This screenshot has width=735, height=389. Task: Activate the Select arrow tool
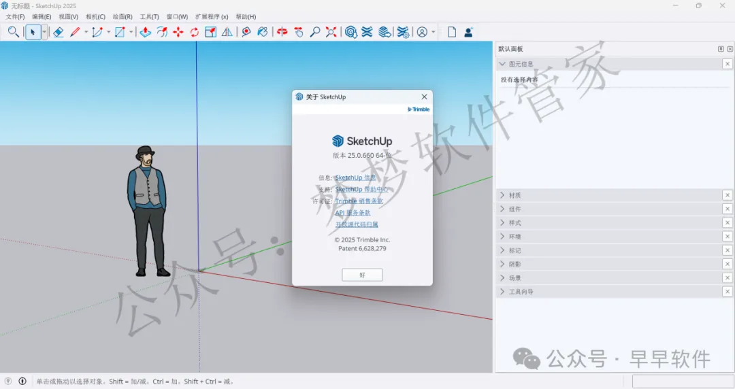point(33,32)
